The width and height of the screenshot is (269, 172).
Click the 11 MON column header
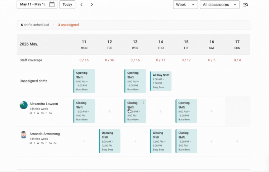pos(84,44)
